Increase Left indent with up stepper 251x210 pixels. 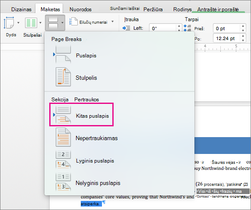[179, 26]
